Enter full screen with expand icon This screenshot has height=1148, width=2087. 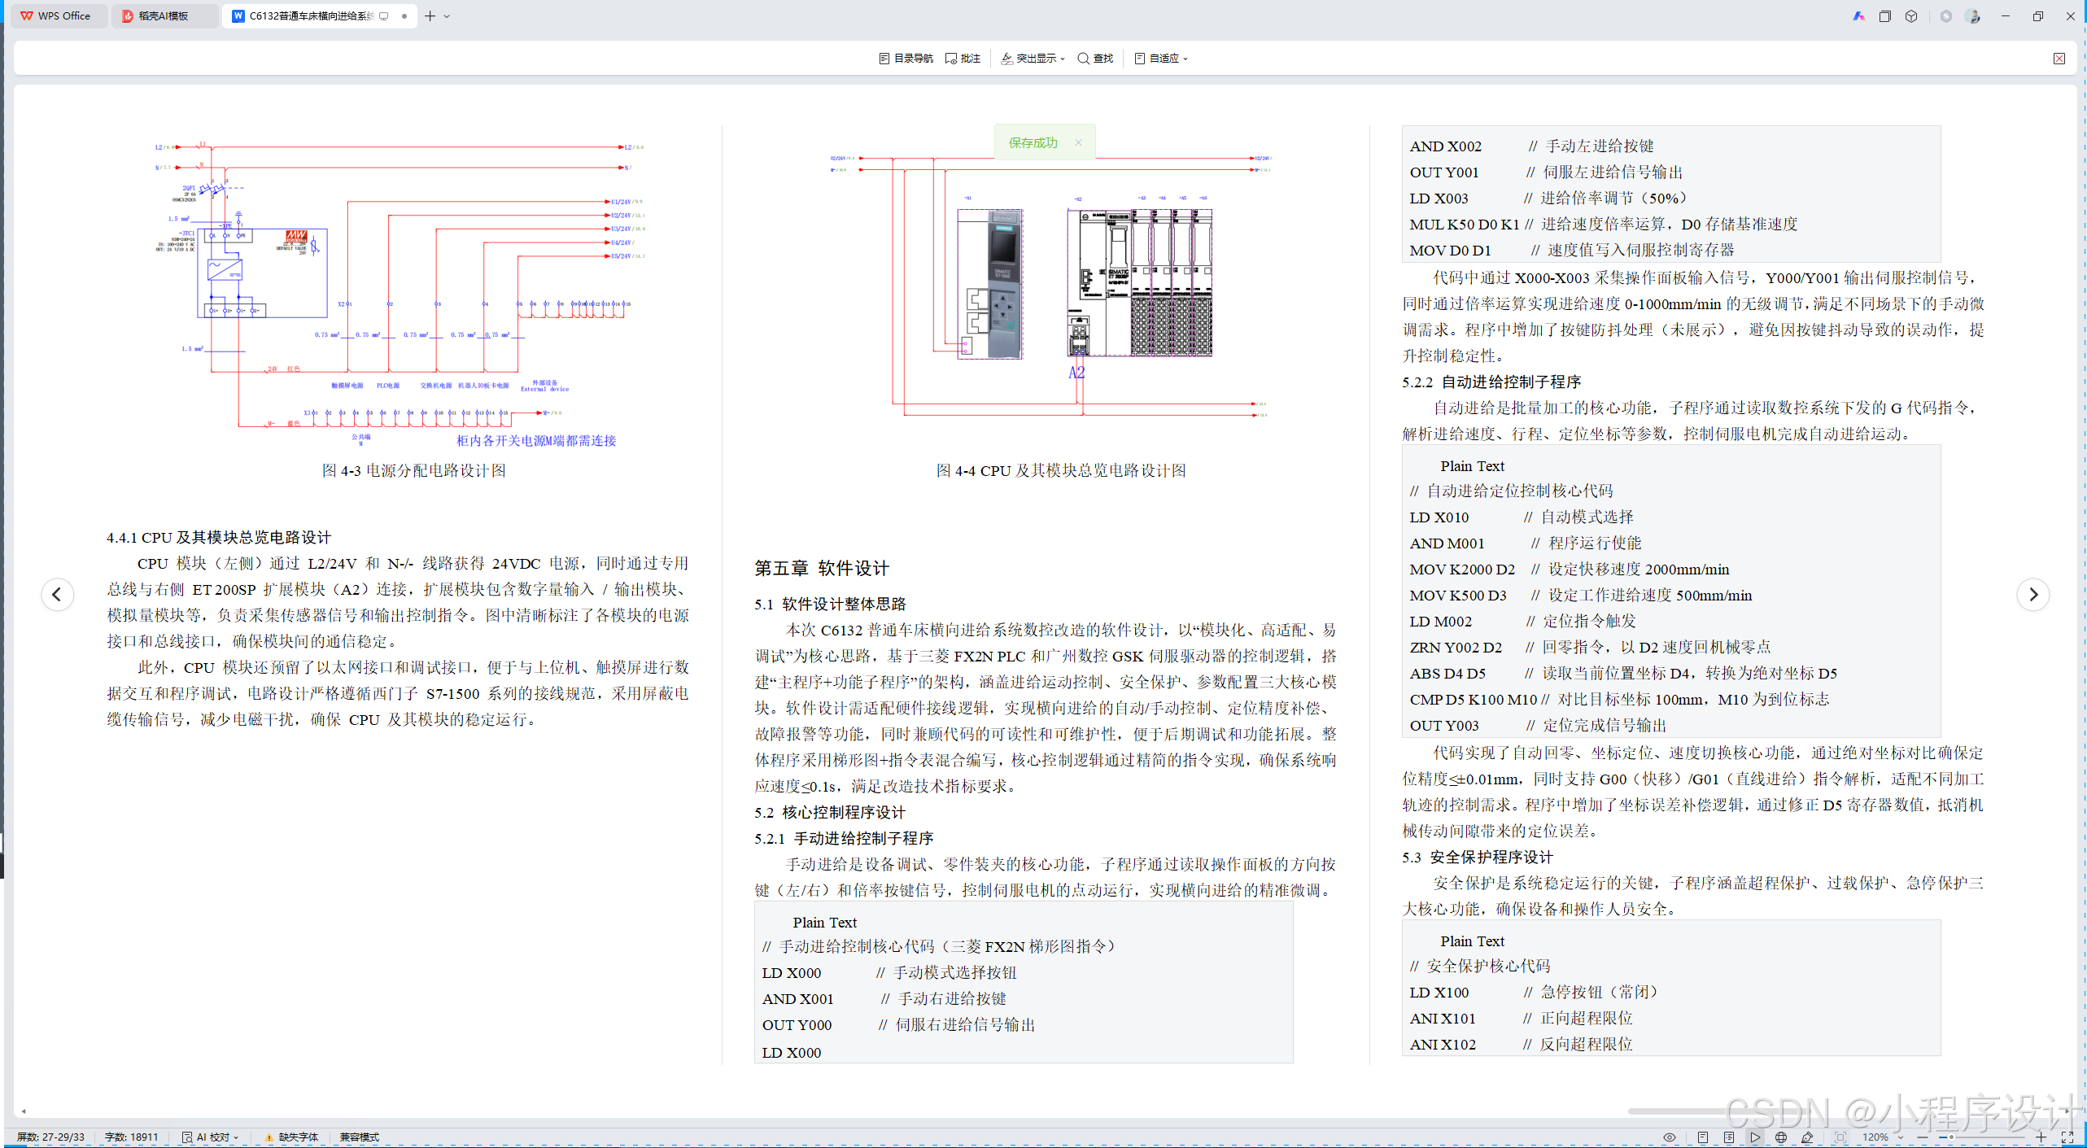[x=2067, y=1137]
